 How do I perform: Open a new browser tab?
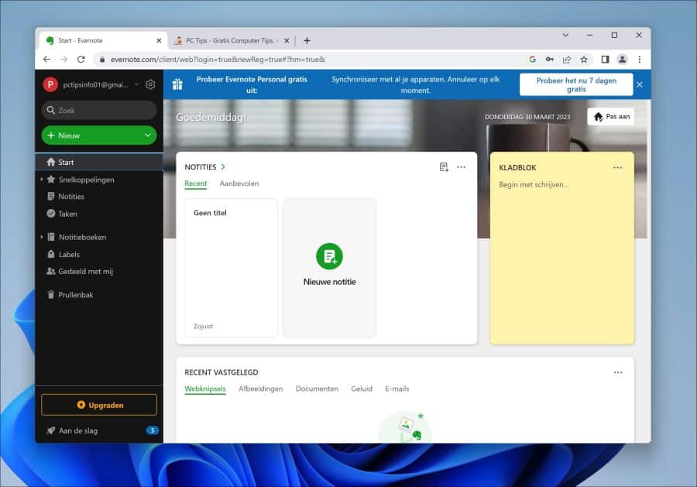tap(307, 40)
